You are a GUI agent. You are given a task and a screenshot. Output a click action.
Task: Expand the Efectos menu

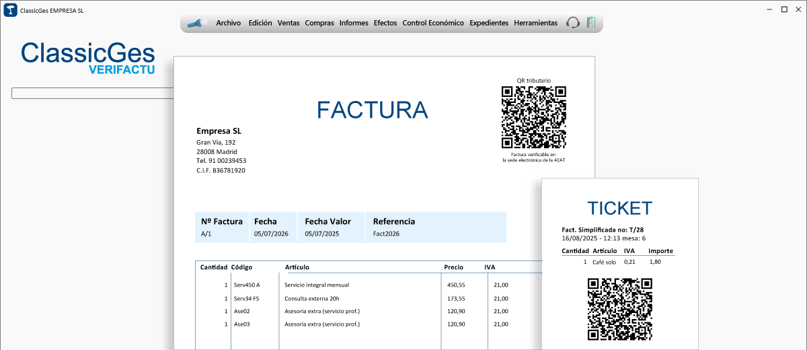coord(385,23)
